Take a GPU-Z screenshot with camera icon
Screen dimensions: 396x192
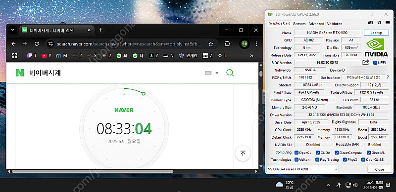click(x=370, y=23)
